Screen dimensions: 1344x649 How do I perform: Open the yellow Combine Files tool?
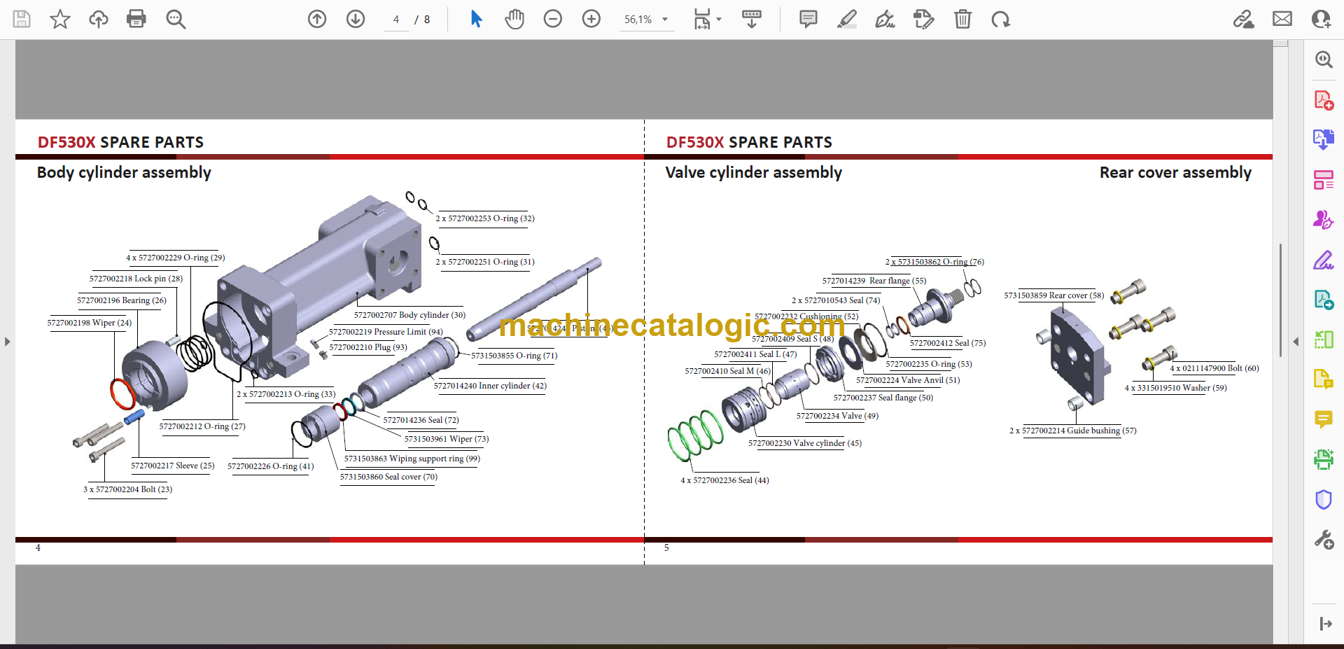pos(1324,379)
